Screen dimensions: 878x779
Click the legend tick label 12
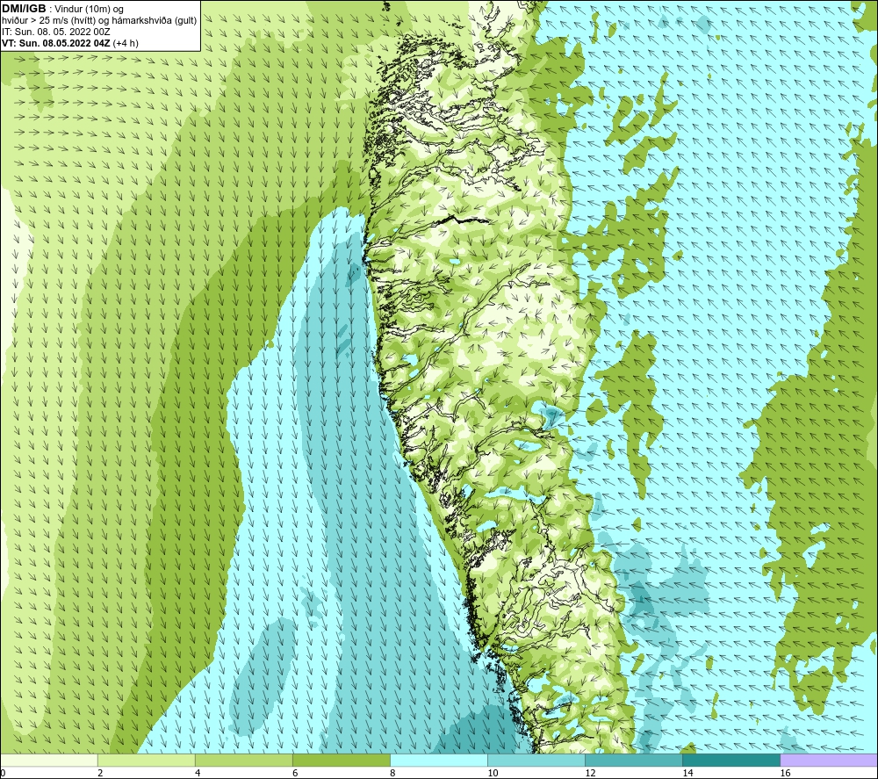[x=590, y=773]
